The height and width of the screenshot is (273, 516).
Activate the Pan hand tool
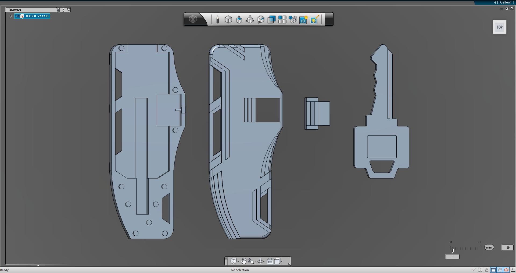[244, 261]
